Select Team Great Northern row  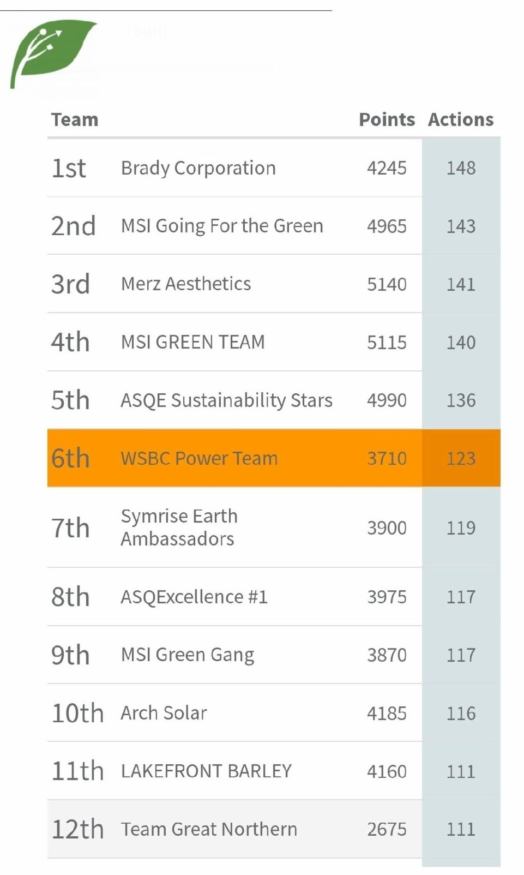click(209, 829)
